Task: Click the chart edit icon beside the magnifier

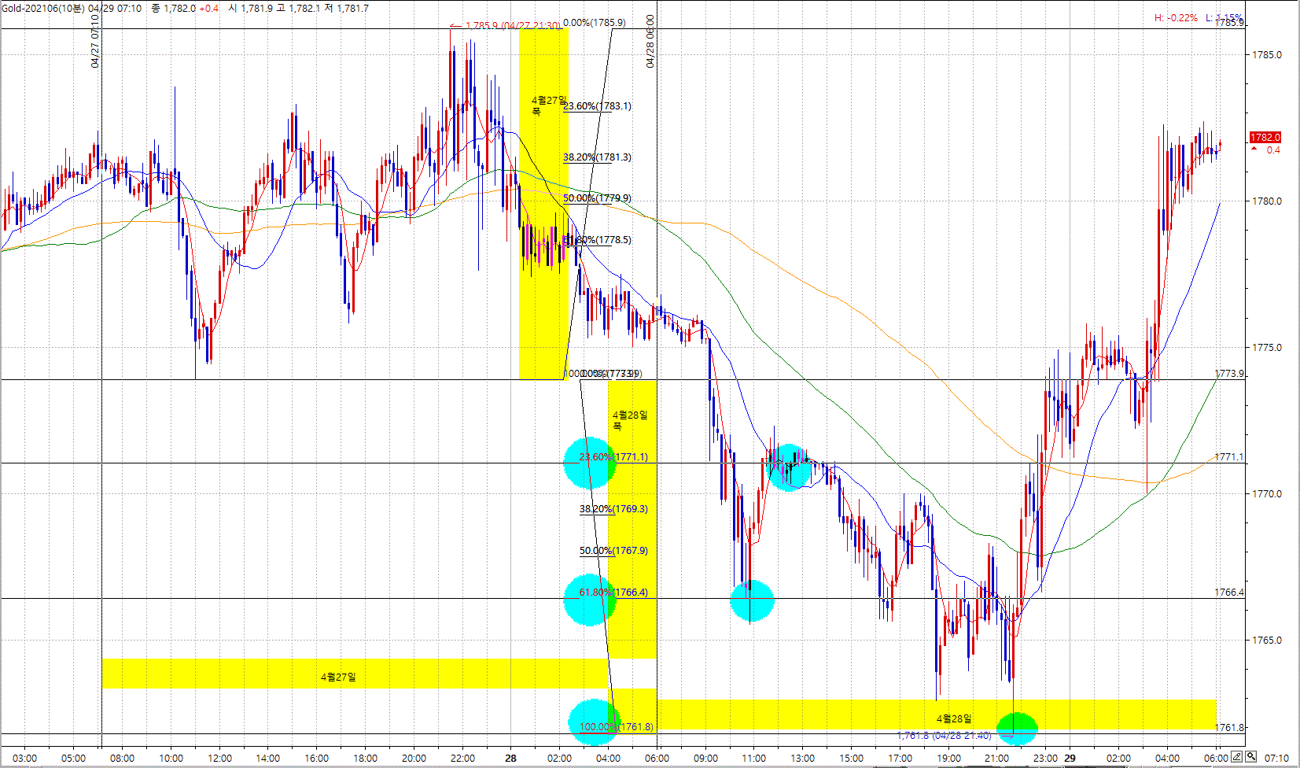Action: (1237, 757)
